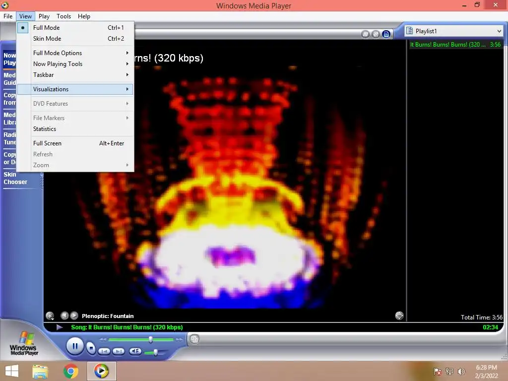Open File Explorer from the taskbar
This screenshot has height=381, width=508.
[40, 371]
